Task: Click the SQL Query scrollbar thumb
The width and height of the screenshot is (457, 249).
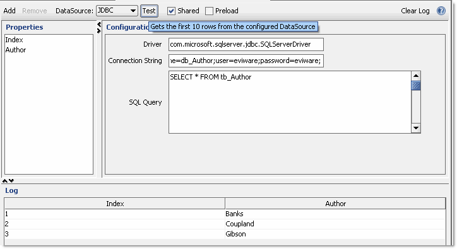Action: 416,86
